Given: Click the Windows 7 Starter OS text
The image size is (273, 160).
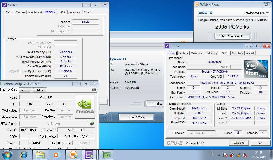Looking at the screenshot, I should pos(137,64).
